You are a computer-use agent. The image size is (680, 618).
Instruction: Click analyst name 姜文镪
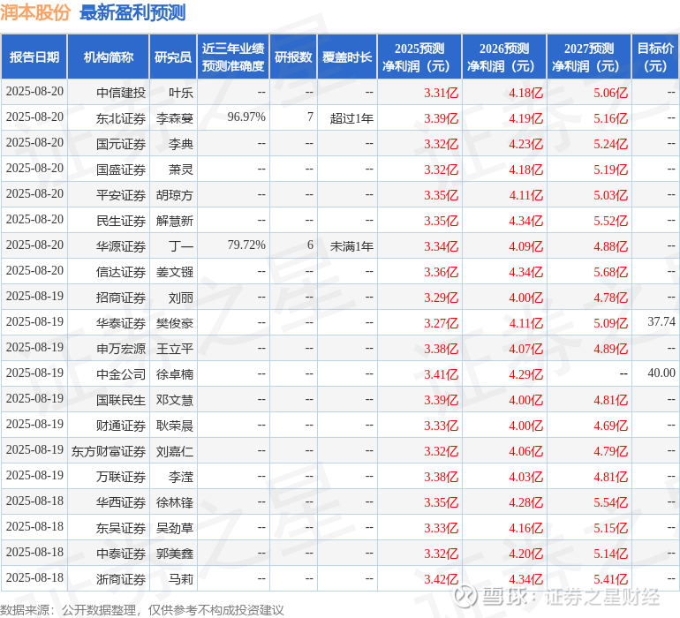click(175, 272)
